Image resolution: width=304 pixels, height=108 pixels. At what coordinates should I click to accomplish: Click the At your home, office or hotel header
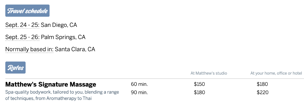click(x=276, y=73)
